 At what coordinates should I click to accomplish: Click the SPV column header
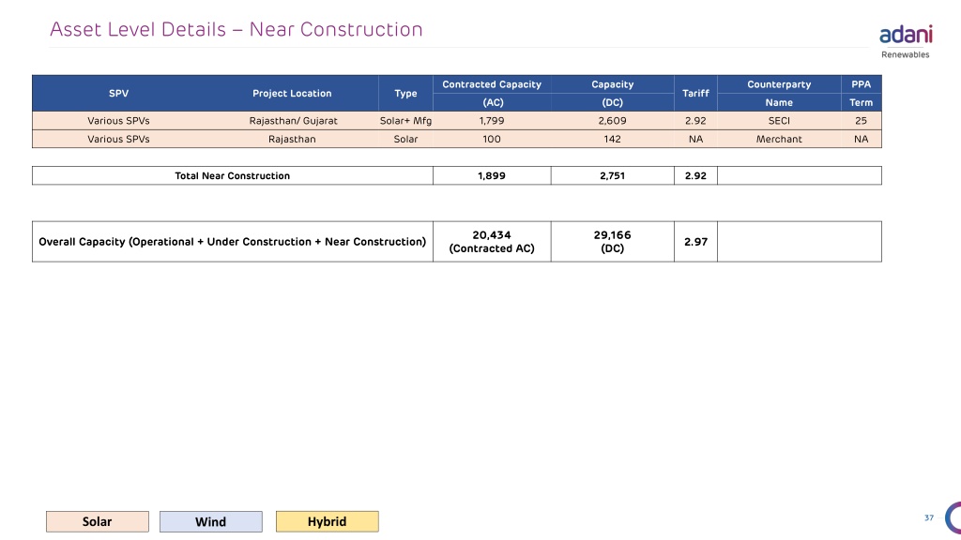(119, 93)
